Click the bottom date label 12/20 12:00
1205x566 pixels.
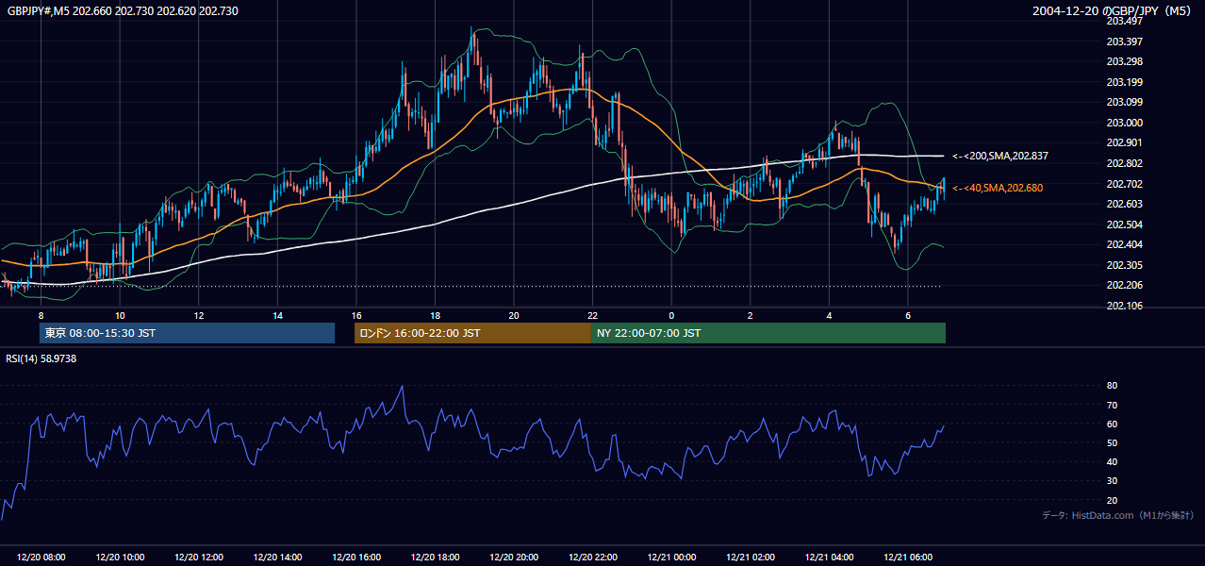tap(199, 558)
